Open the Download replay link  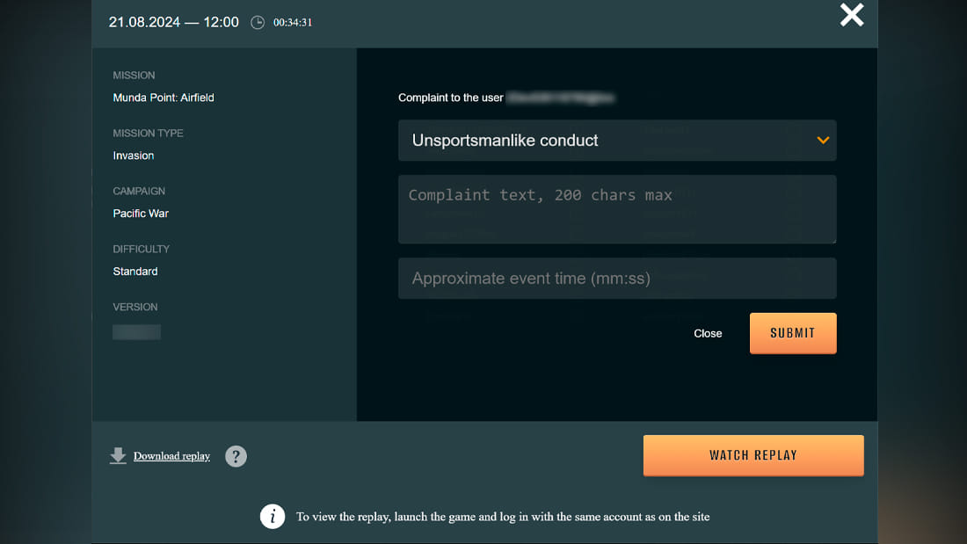171,456
